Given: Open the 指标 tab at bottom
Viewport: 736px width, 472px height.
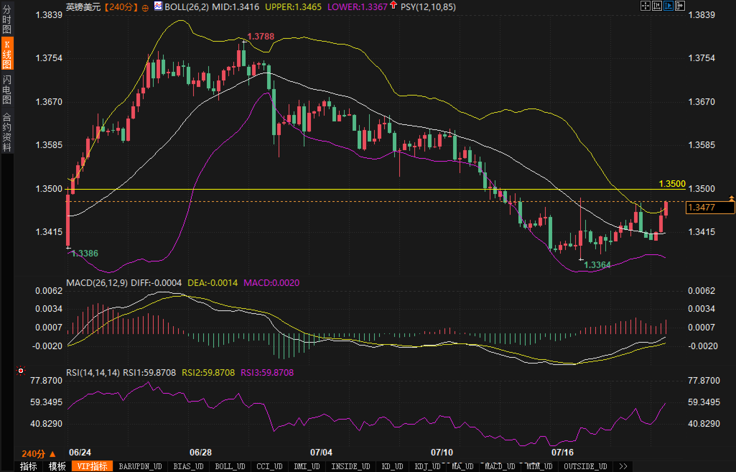Looking at the screenshot, I should tap(29, 466).
